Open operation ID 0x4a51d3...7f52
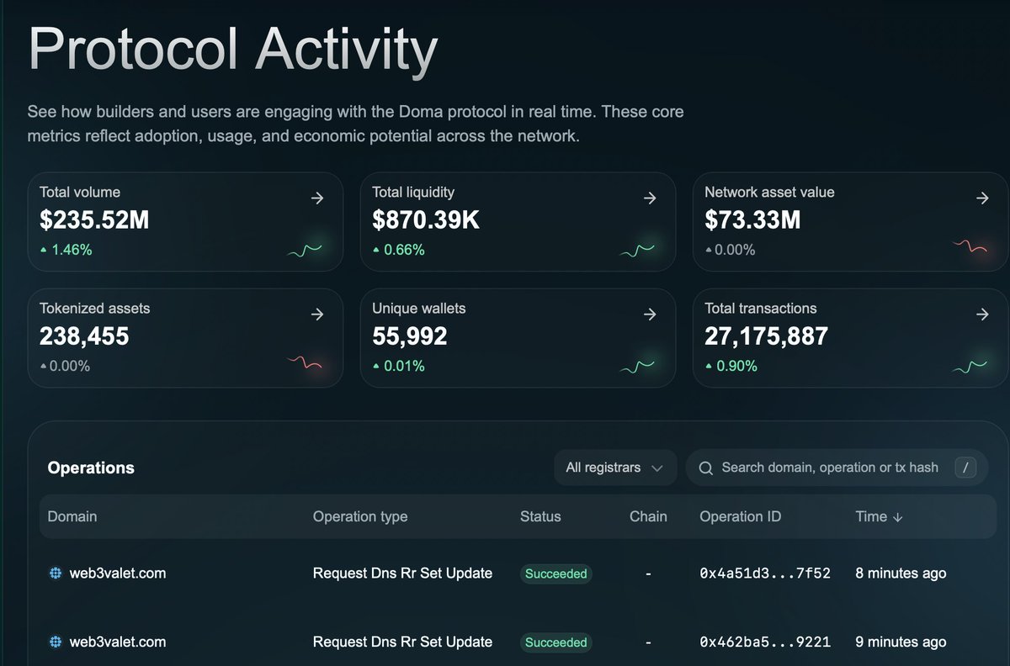This screenshot has width=1010, height=666. [x=765, y=573]
